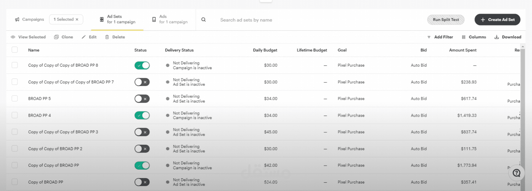
Task: Click the search magnifier icon
Action: click(204, 20)
